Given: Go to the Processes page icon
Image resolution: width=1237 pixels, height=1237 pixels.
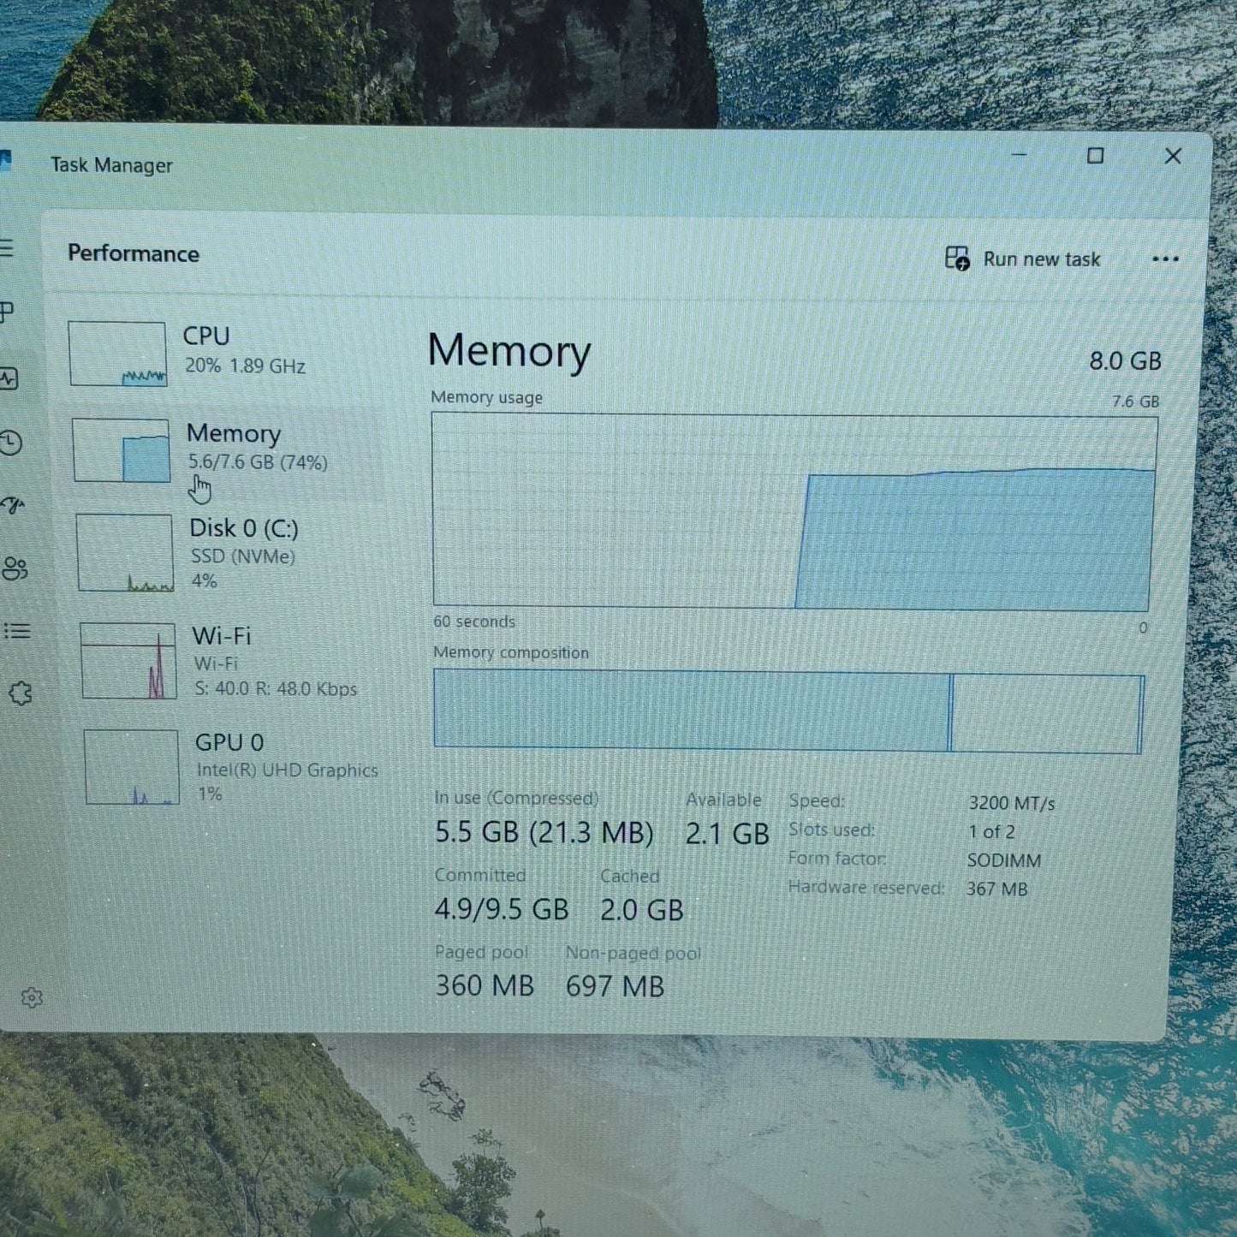Looking at the screenshot, I should coord(8,312).
